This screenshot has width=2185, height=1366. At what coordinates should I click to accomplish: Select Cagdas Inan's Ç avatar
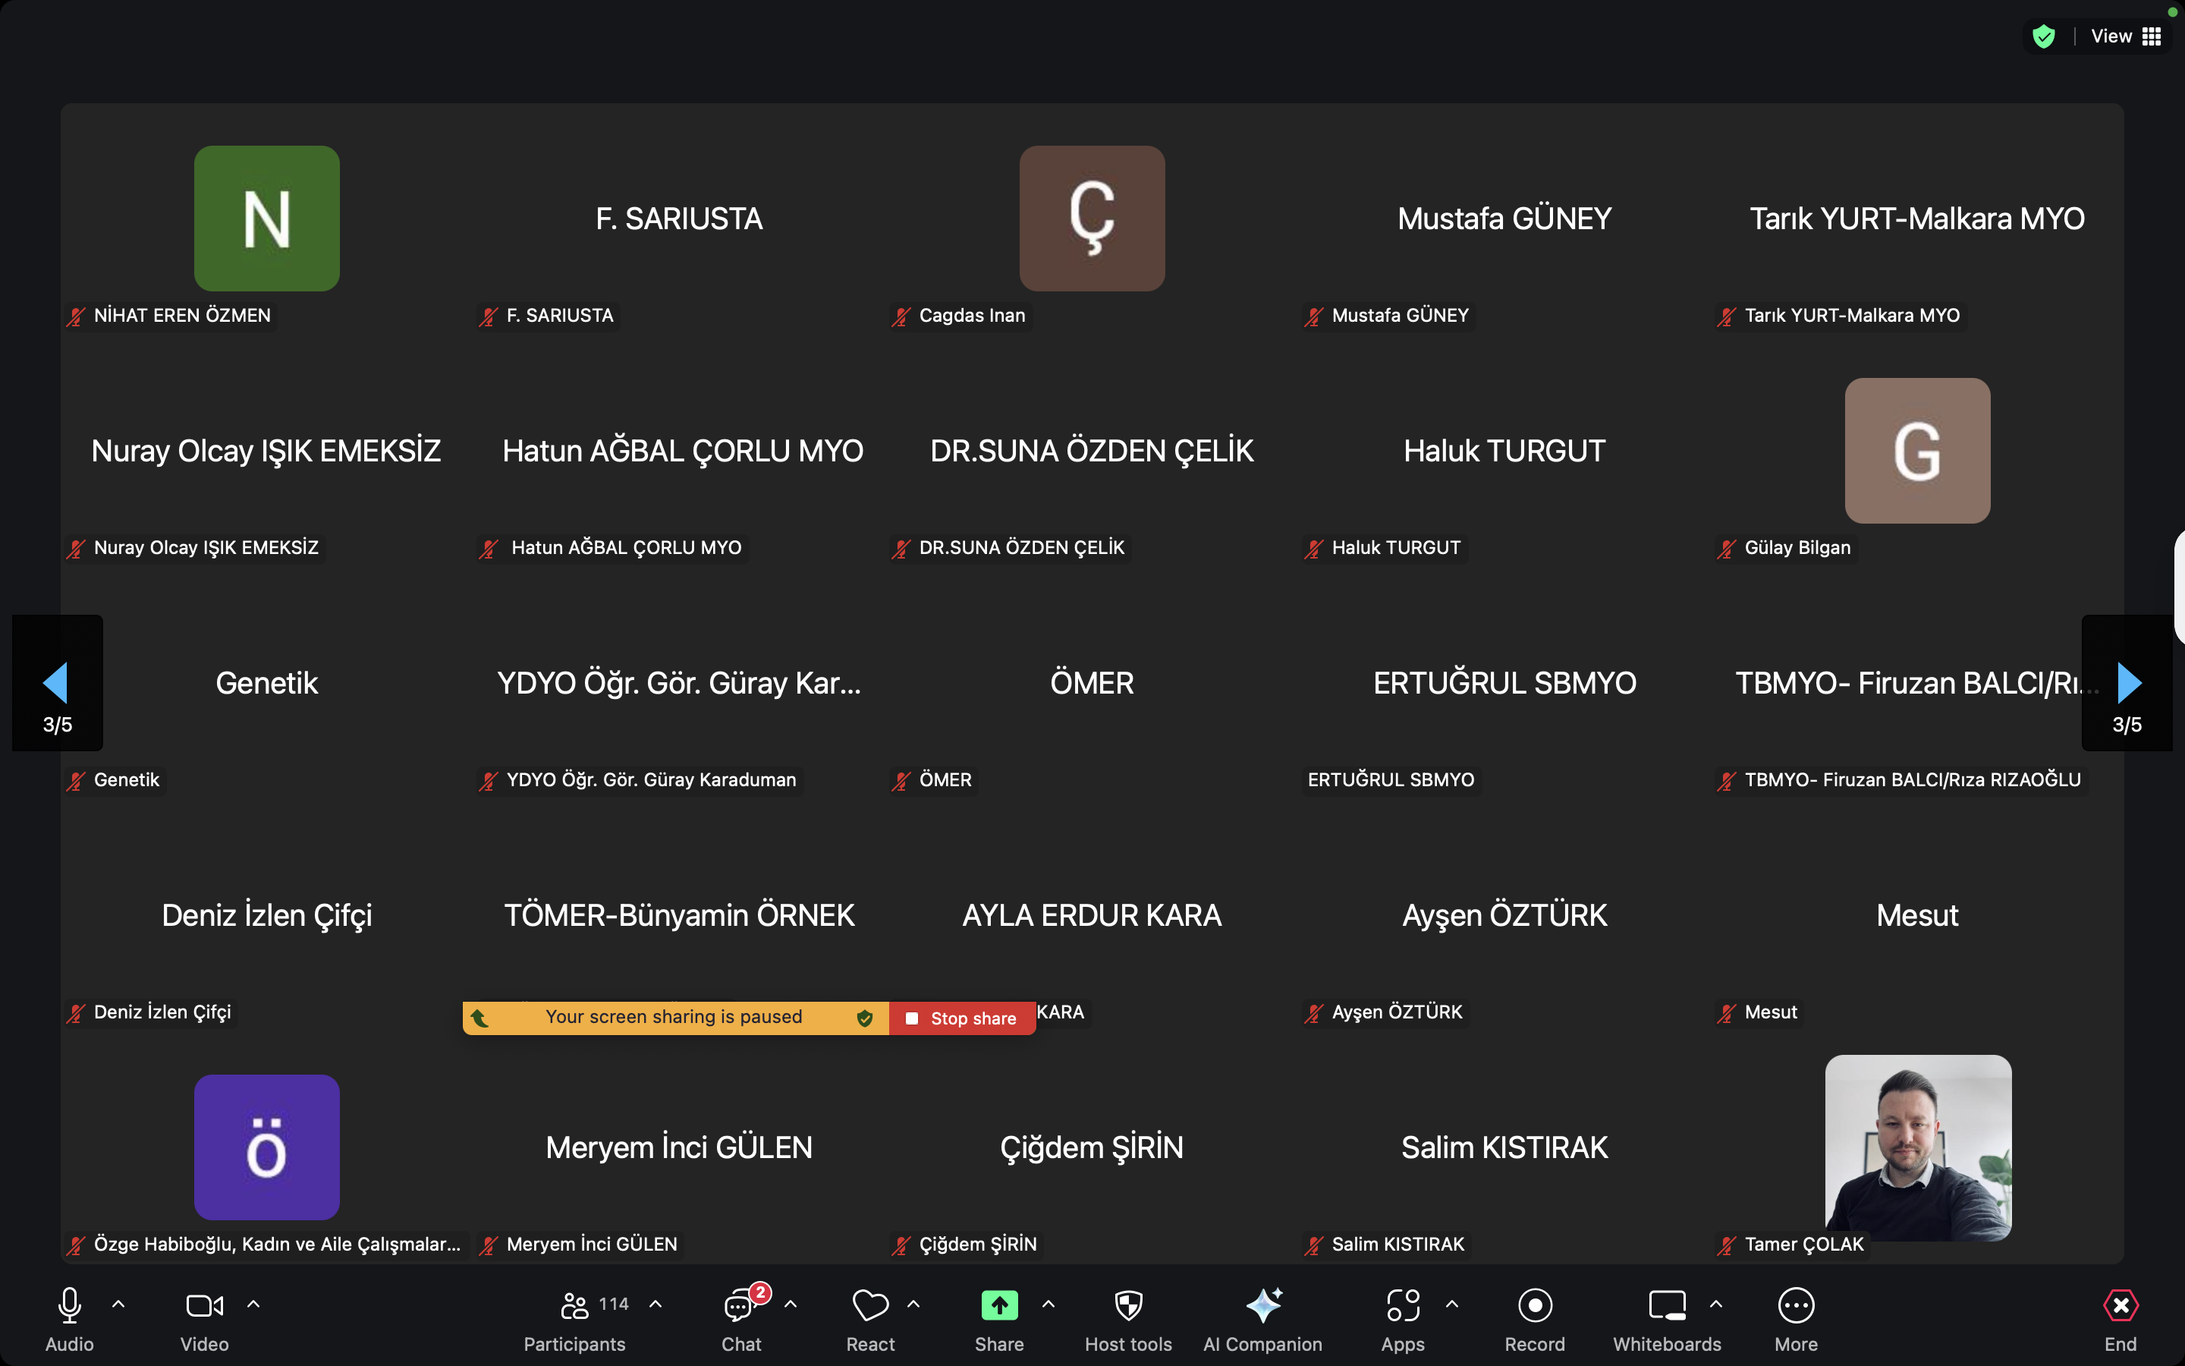(1092, 219)
